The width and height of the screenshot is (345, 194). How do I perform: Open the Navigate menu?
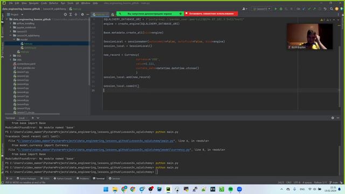(33, 3)
